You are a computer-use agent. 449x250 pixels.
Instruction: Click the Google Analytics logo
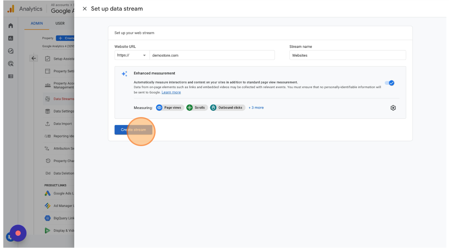click(11, 9)
